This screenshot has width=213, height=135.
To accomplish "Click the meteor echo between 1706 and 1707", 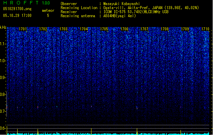I will [x=137, y=108].
